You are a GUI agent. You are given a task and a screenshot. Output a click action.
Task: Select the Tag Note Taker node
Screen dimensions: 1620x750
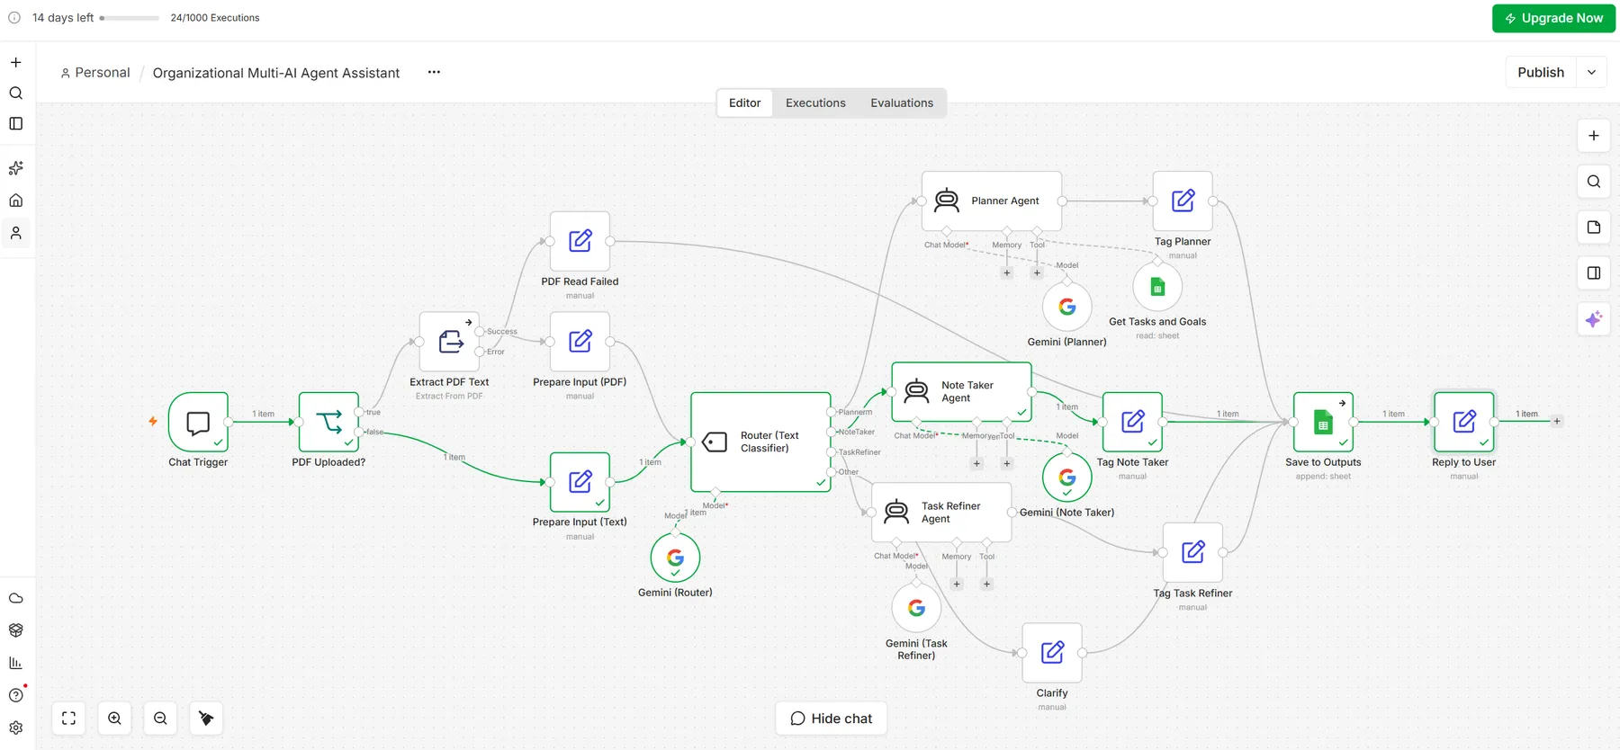click(1132, 422)
